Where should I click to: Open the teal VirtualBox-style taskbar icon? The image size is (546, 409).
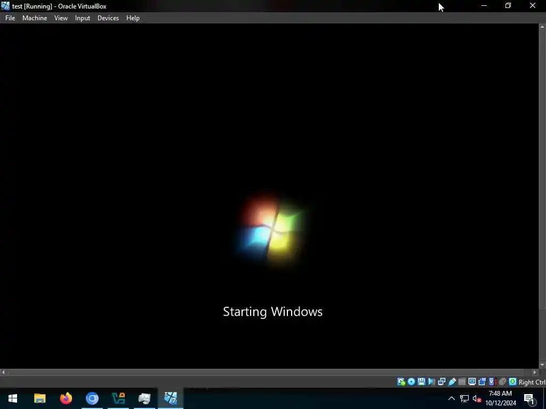click(x=118, y=398)
